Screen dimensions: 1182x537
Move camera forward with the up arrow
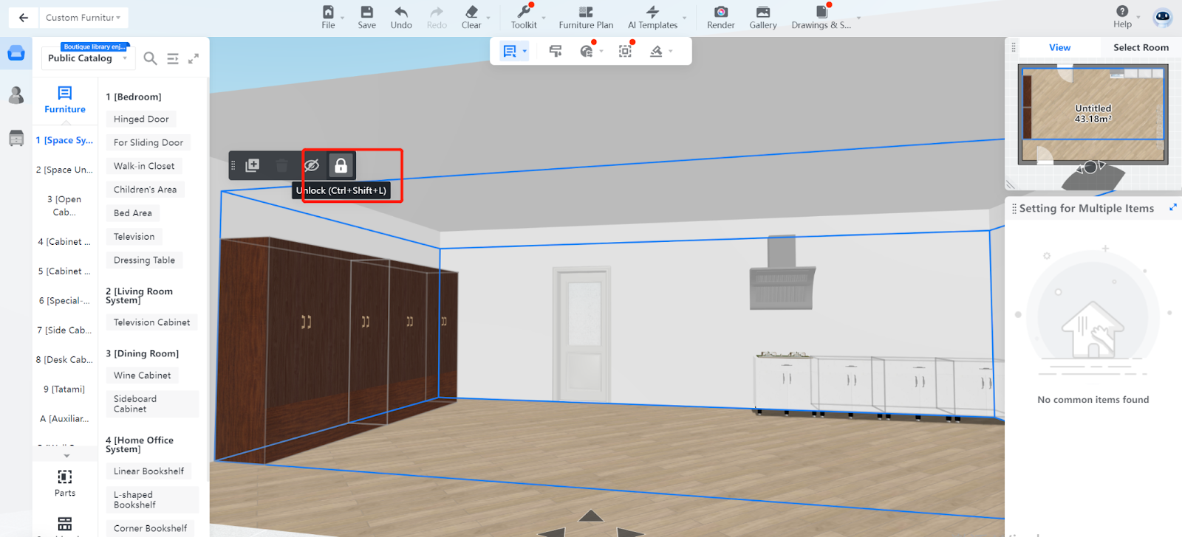point(590,516)
